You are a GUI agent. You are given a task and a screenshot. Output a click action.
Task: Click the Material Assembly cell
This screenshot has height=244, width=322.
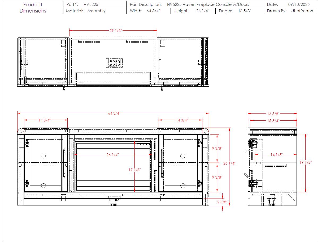pos(86,11)
